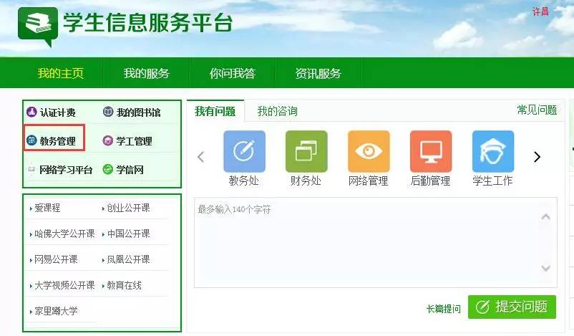Open the 创业公开课 link
Viewport: 574px width, 336px height.
pos(128,208)
